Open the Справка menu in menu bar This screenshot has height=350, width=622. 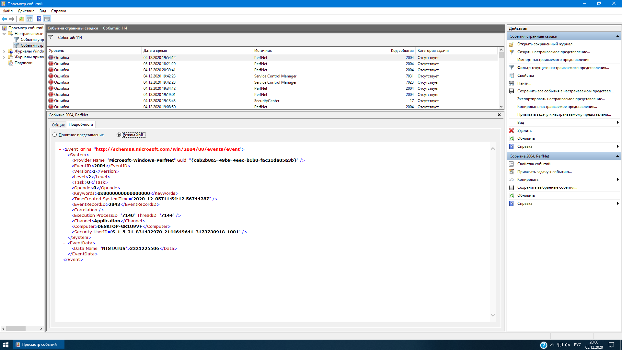[x=59, y=11]
